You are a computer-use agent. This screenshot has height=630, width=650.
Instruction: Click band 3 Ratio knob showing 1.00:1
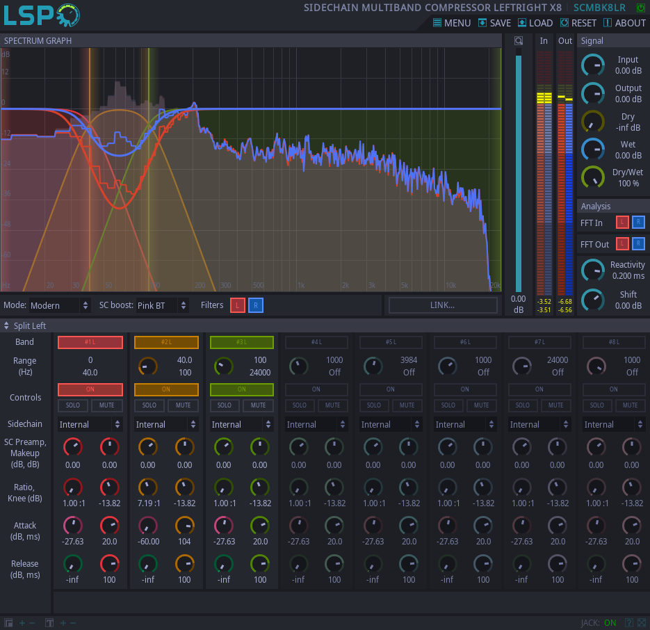(223, 487)
